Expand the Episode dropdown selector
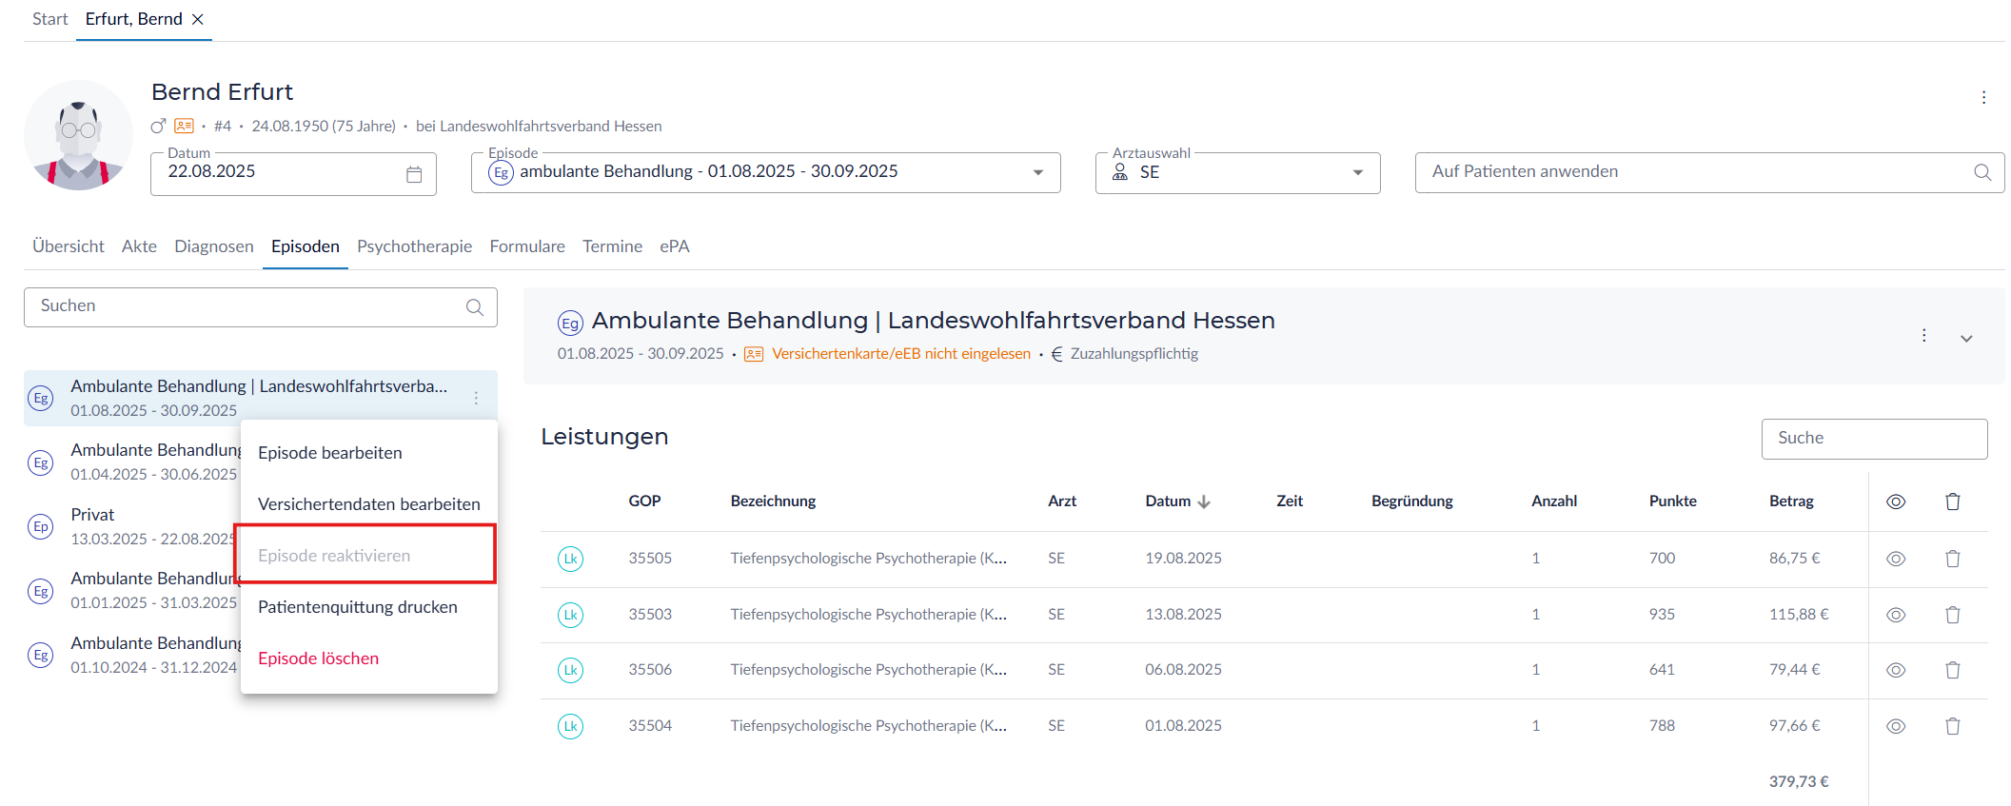The image size is (2011, 806). [1037, 172]
